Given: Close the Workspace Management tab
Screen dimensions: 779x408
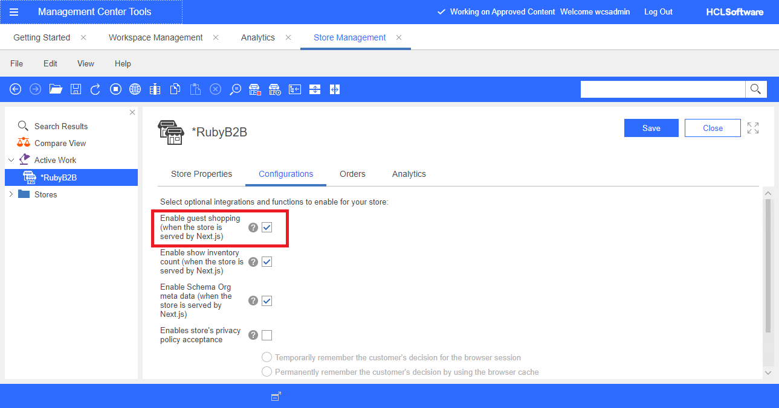Looking at the screenshot, I should click(216, 37).
